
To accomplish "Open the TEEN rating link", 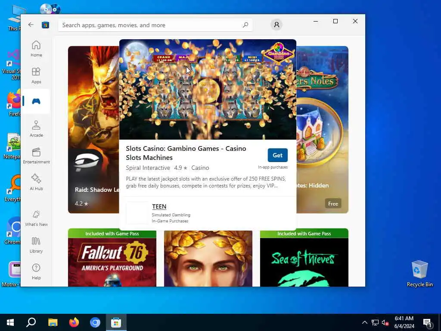I will [159, 206].
